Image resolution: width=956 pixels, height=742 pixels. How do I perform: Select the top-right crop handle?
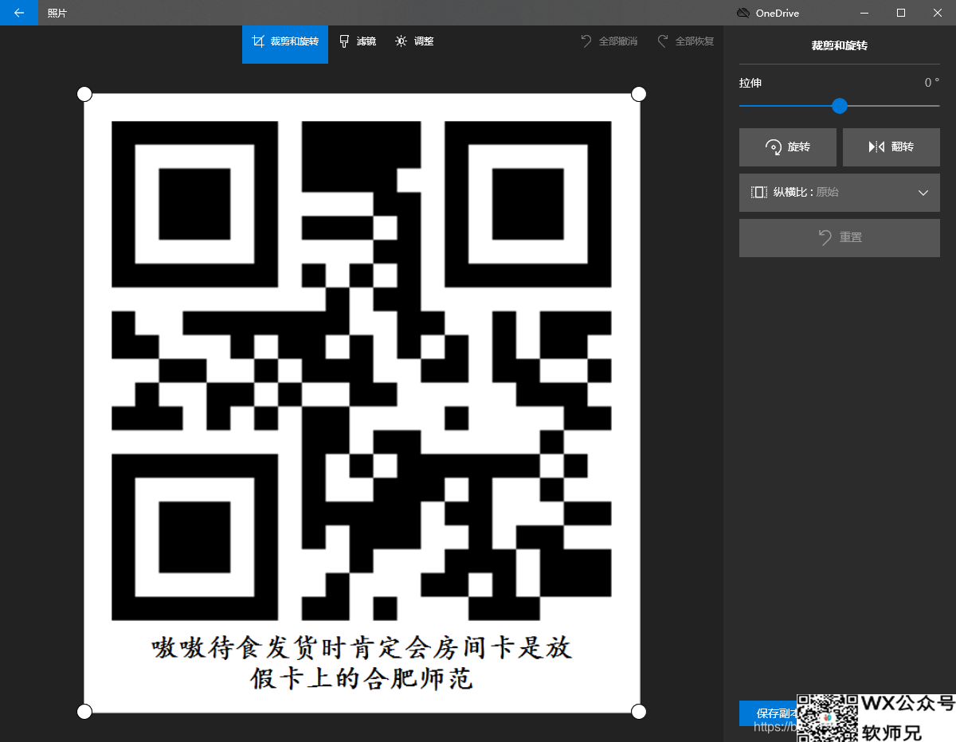pos(639,95)
